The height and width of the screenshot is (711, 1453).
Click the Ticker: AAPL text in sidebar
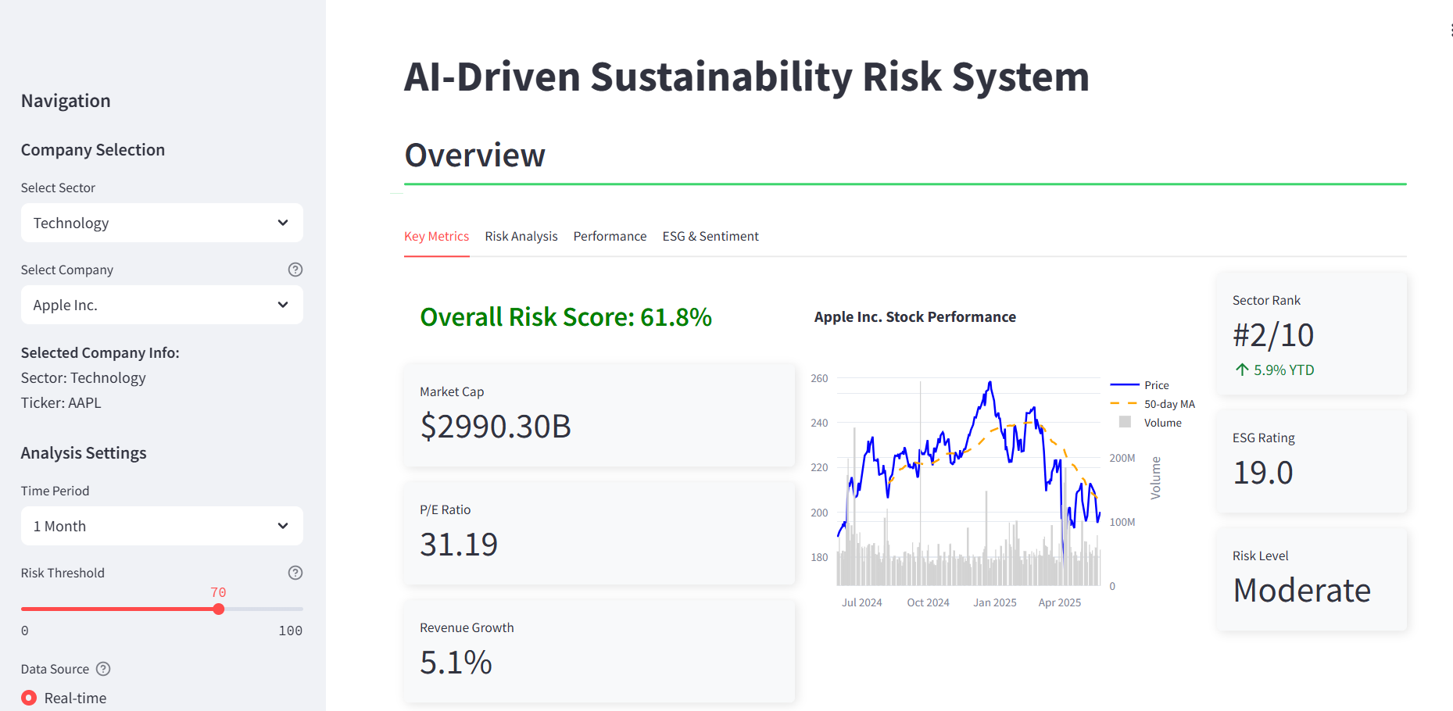pos(61,403)
